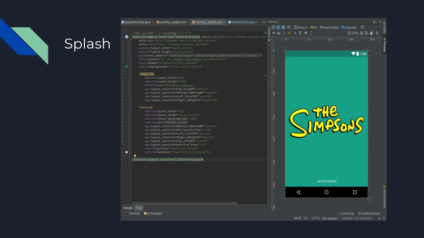Click the Recents square button in preview
Screen dimensions: 424x238
point(355,192)
